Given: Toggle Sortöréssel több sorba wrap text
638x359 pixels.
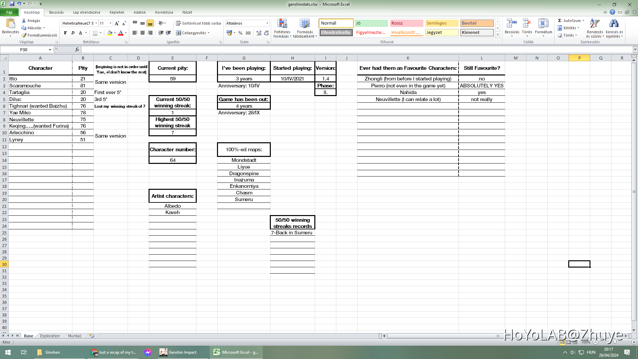Looking at the screenshot, I should pos(198,23).
